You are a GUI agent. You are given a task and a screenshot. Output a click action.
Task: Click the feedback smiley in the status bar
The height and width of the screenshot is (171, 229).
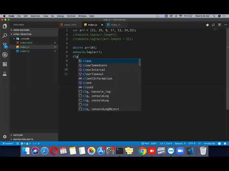(x=219, y=143)
